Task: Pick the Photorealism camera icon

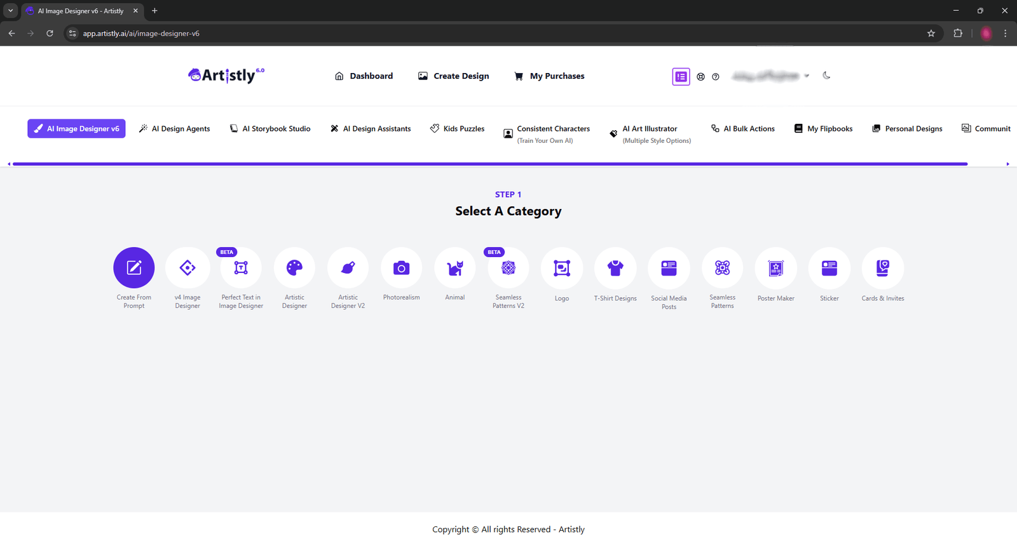Action: [401, 268]
